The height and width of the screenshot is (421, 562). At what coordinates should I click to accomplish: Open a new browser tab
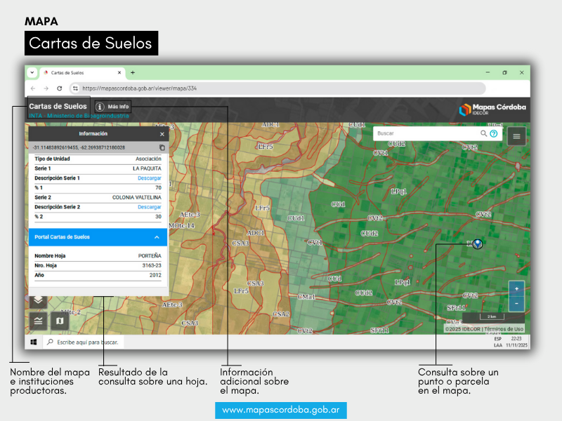pos(133,72)
